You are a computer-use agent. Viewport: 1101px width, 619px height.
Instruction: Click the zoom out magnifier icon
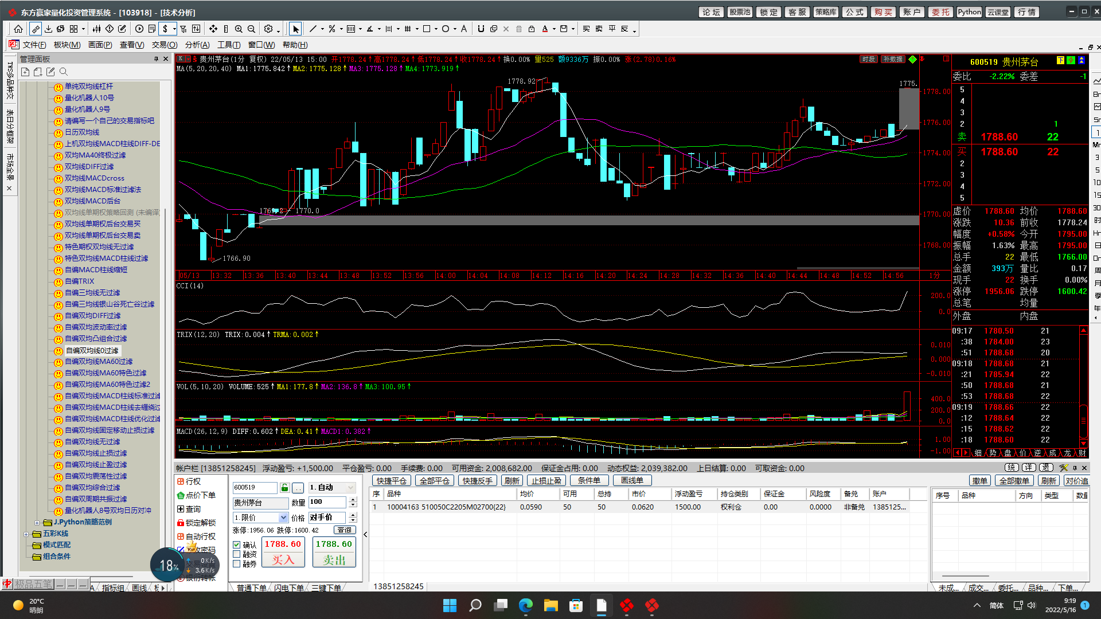(x=251, y=29)
